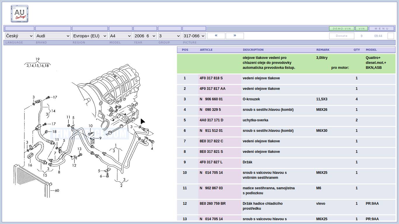Click remark 11,5X3
The image size is (399, 224).
[322, 99]
